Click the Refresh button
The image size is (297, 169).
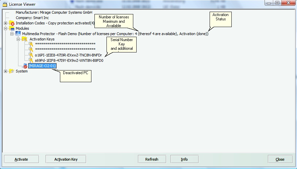coord(152,159)
